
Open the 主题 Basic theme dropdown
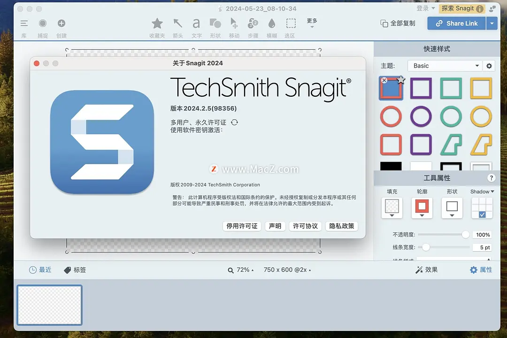pos(444,66)
